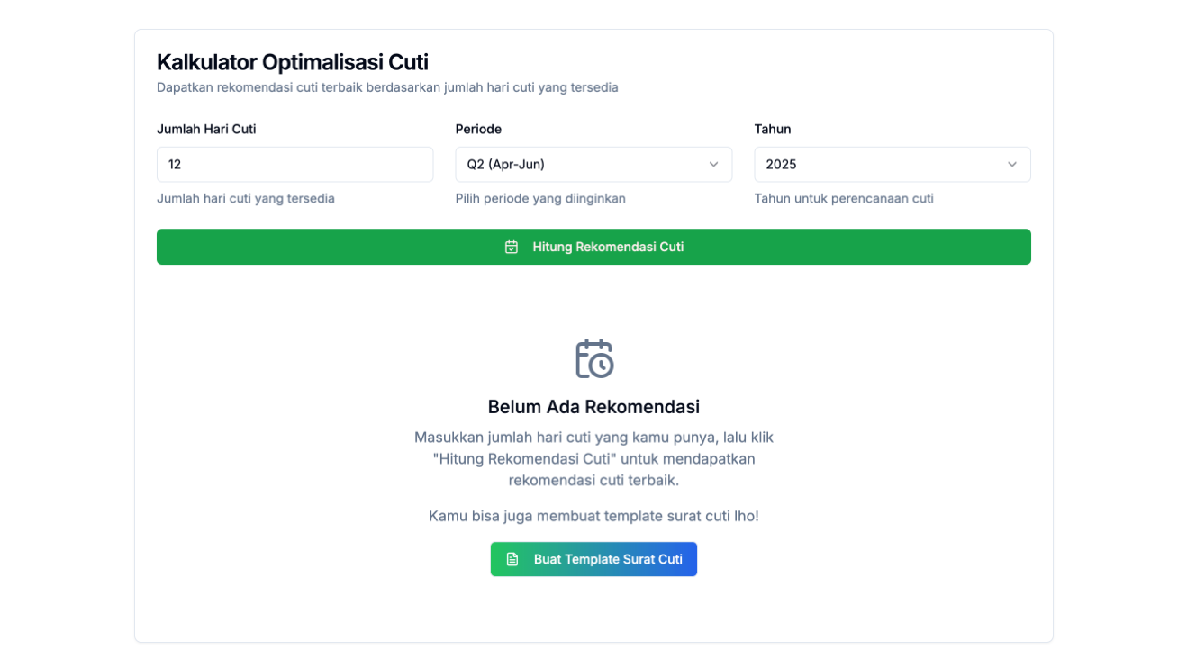1187x668 pixels.
Task: Click the Periode field label
Action: (x=478, y=129)
